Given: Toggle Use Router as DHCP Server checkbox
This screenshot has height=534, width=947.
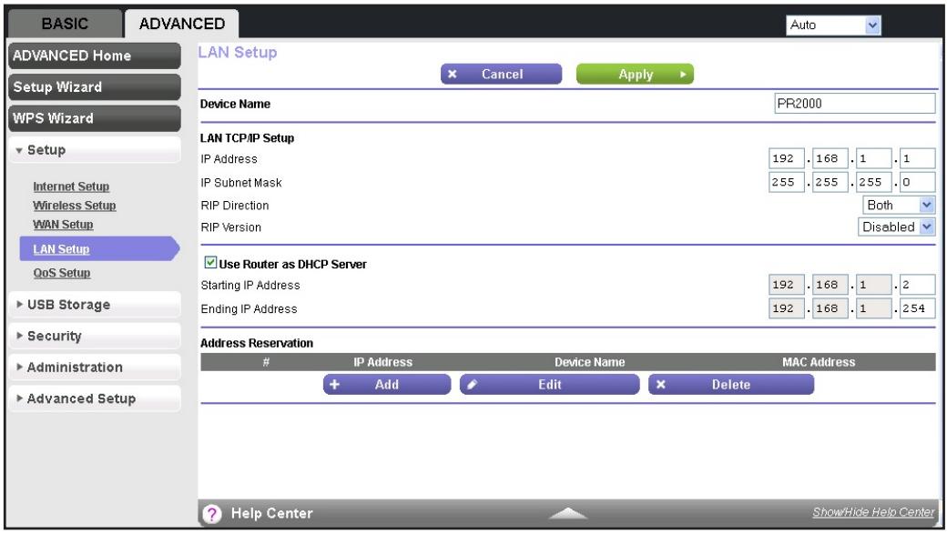Looking at the screenshot, I should 210,263.
